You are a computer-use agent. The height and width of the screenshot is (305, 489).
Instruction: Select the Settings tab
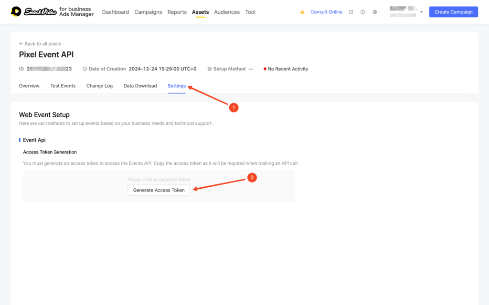pyautogui.click(x=177, y=86)
